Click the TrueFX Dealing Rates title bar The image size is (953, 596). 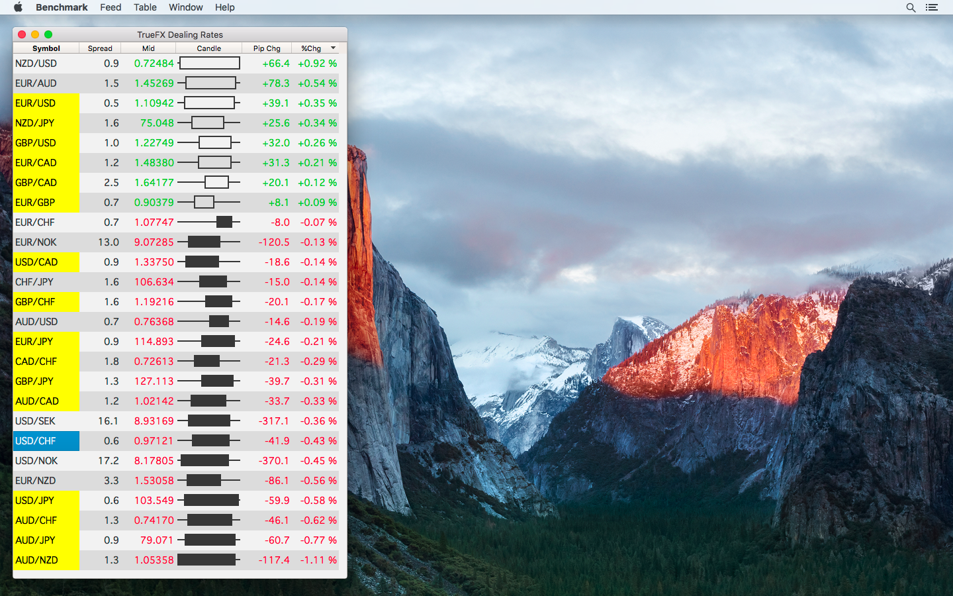click(180, 34)
